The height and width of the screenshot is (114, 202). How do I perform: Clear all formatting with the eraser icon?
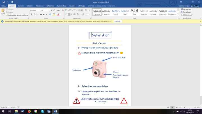pyautogui.click(x=63, y=10)
